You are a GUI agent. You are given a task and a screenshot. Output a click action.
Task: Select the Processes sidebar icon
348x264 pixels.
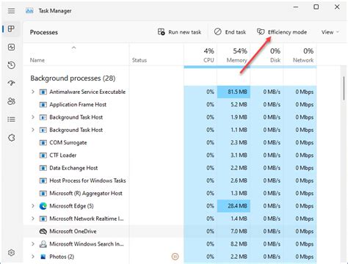click(x=11, y=29)
